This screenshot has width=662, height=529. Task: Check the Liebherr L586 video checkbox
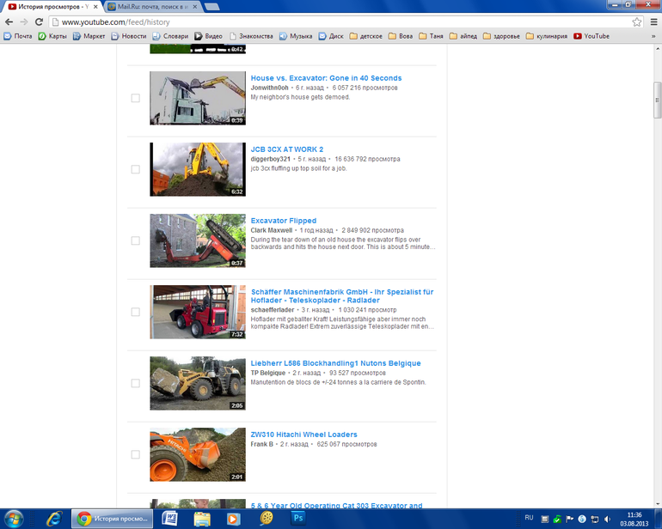tap(136, 383)
